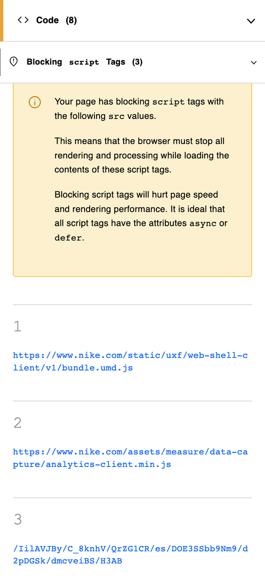
Task: Click the number 3 list marker
Action: pos(17,520)
